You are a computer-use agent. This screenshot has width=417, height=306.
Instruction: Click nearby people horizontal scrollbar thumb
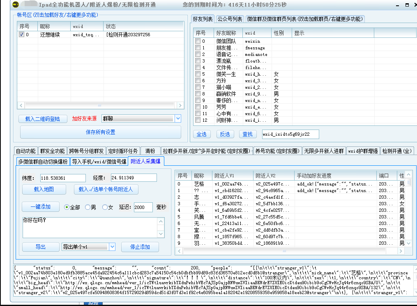pos(284,251)
